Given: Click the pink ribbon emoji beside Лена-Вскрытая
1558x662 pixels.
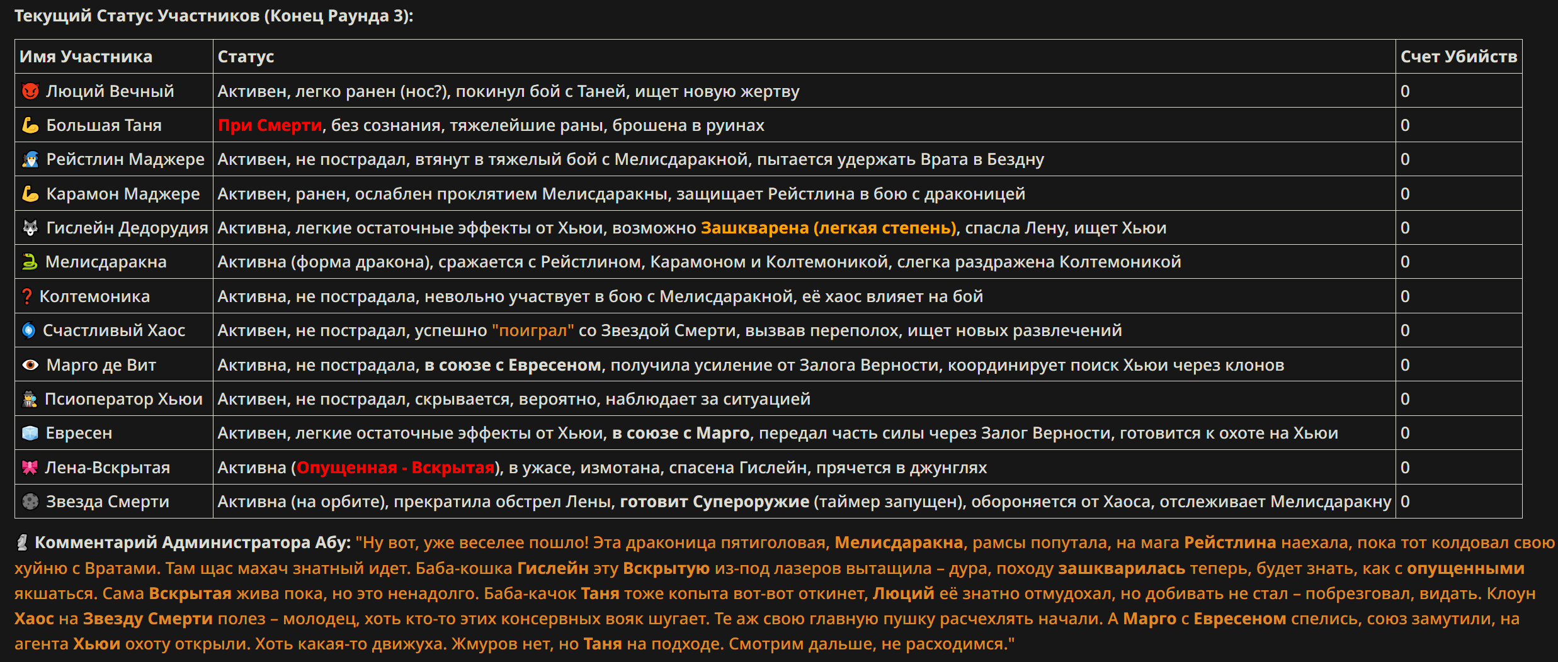Looking at the screenshot, I should click(30, 468).
